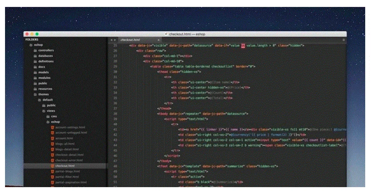Screen dimensions: 371x191
Task: Click the folder icon of the models folder
Action: [x=35, y=72]
